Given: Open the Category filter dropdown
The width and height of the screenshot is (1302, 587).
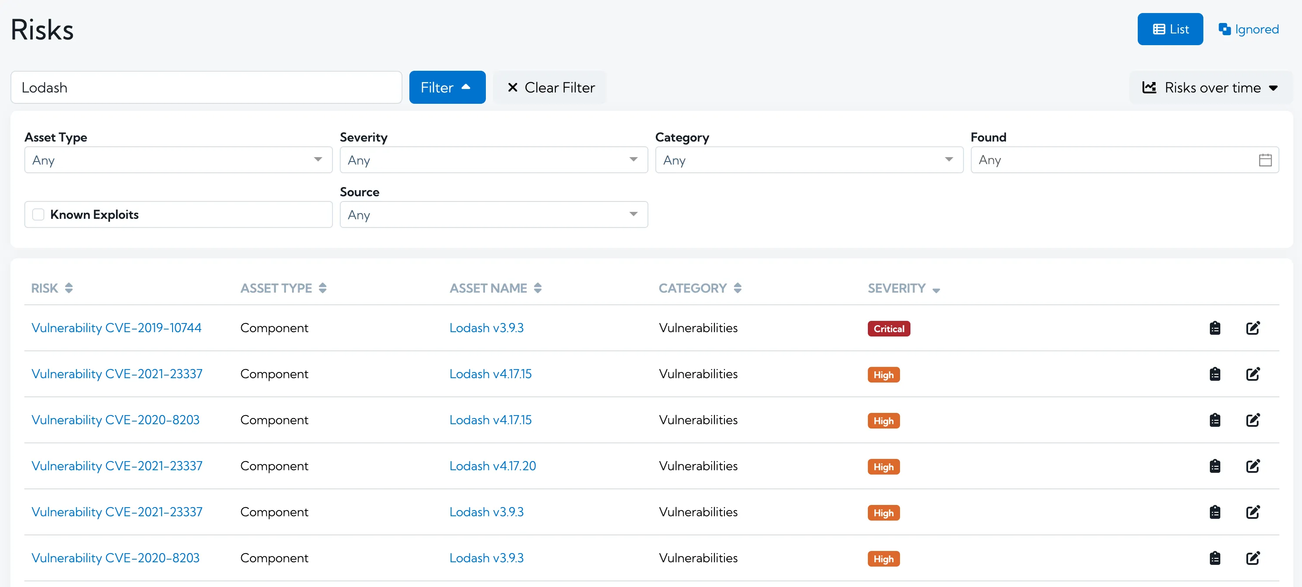Looking at the screenshot, I should (x=809, y=160).
